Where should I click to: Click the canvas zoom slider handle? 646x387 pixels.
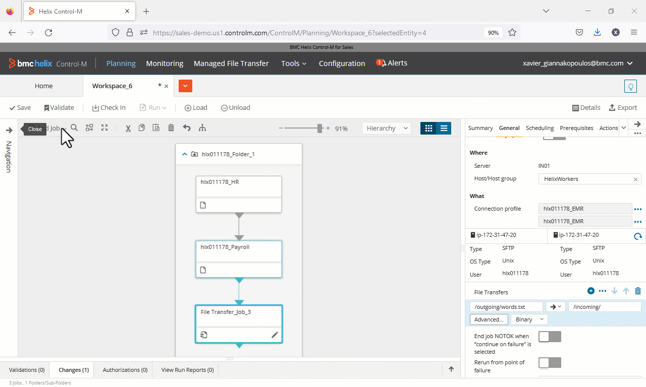(x=320, y=128)
